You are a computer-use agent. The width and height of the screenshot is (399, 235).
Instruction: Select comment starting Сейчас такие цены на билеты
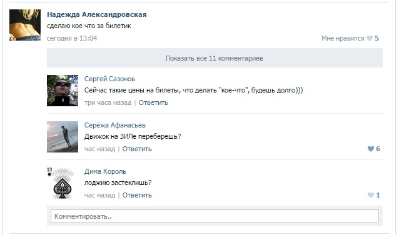point(194,90)
